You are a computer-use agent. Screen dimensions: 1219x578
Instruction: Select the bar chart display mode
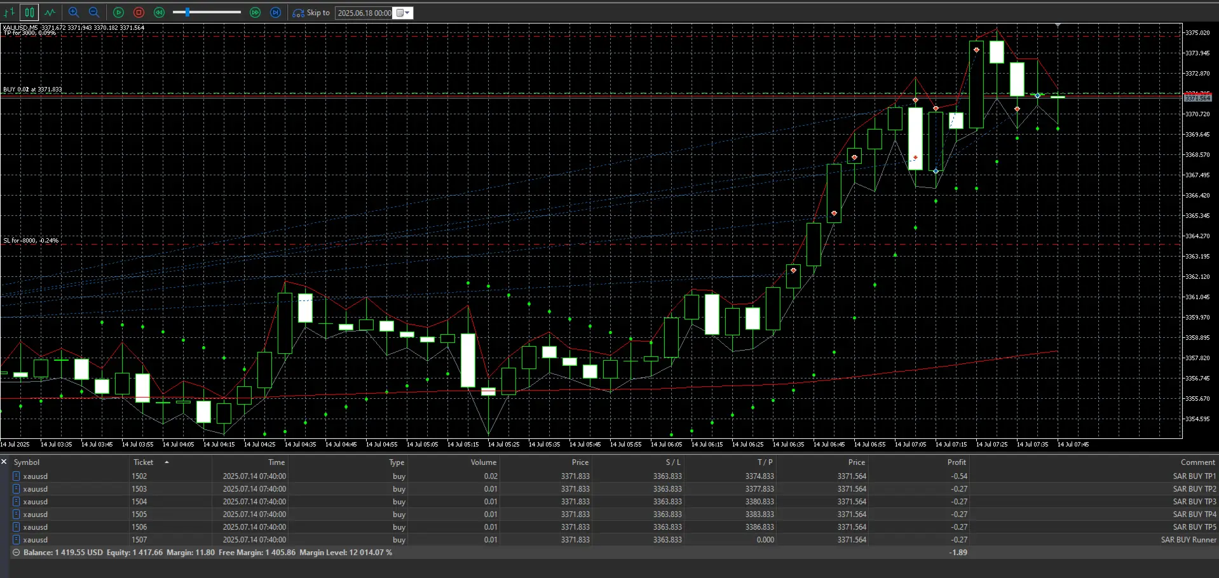(9, 12)
